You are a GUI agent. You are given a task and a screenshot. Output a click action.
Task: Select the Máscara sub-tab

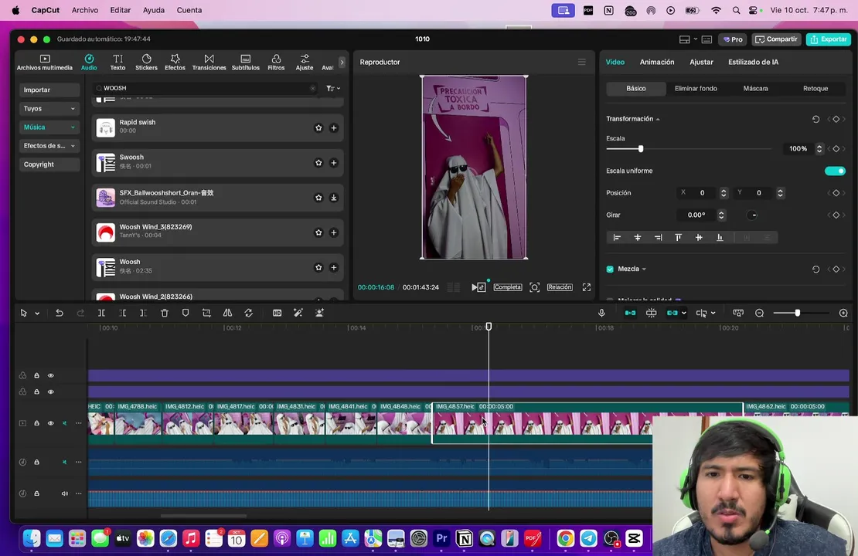[x=755, y=88]
